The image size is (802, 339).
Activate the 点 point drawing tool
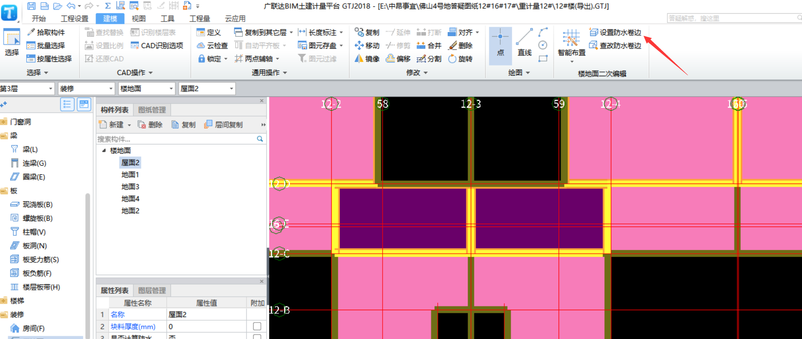[500, 46]
